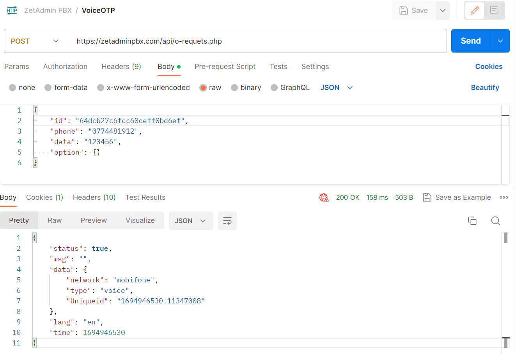516x354 pixels.
Task: Click the response body vertical scrollbar
Action: tap(505, 288)
